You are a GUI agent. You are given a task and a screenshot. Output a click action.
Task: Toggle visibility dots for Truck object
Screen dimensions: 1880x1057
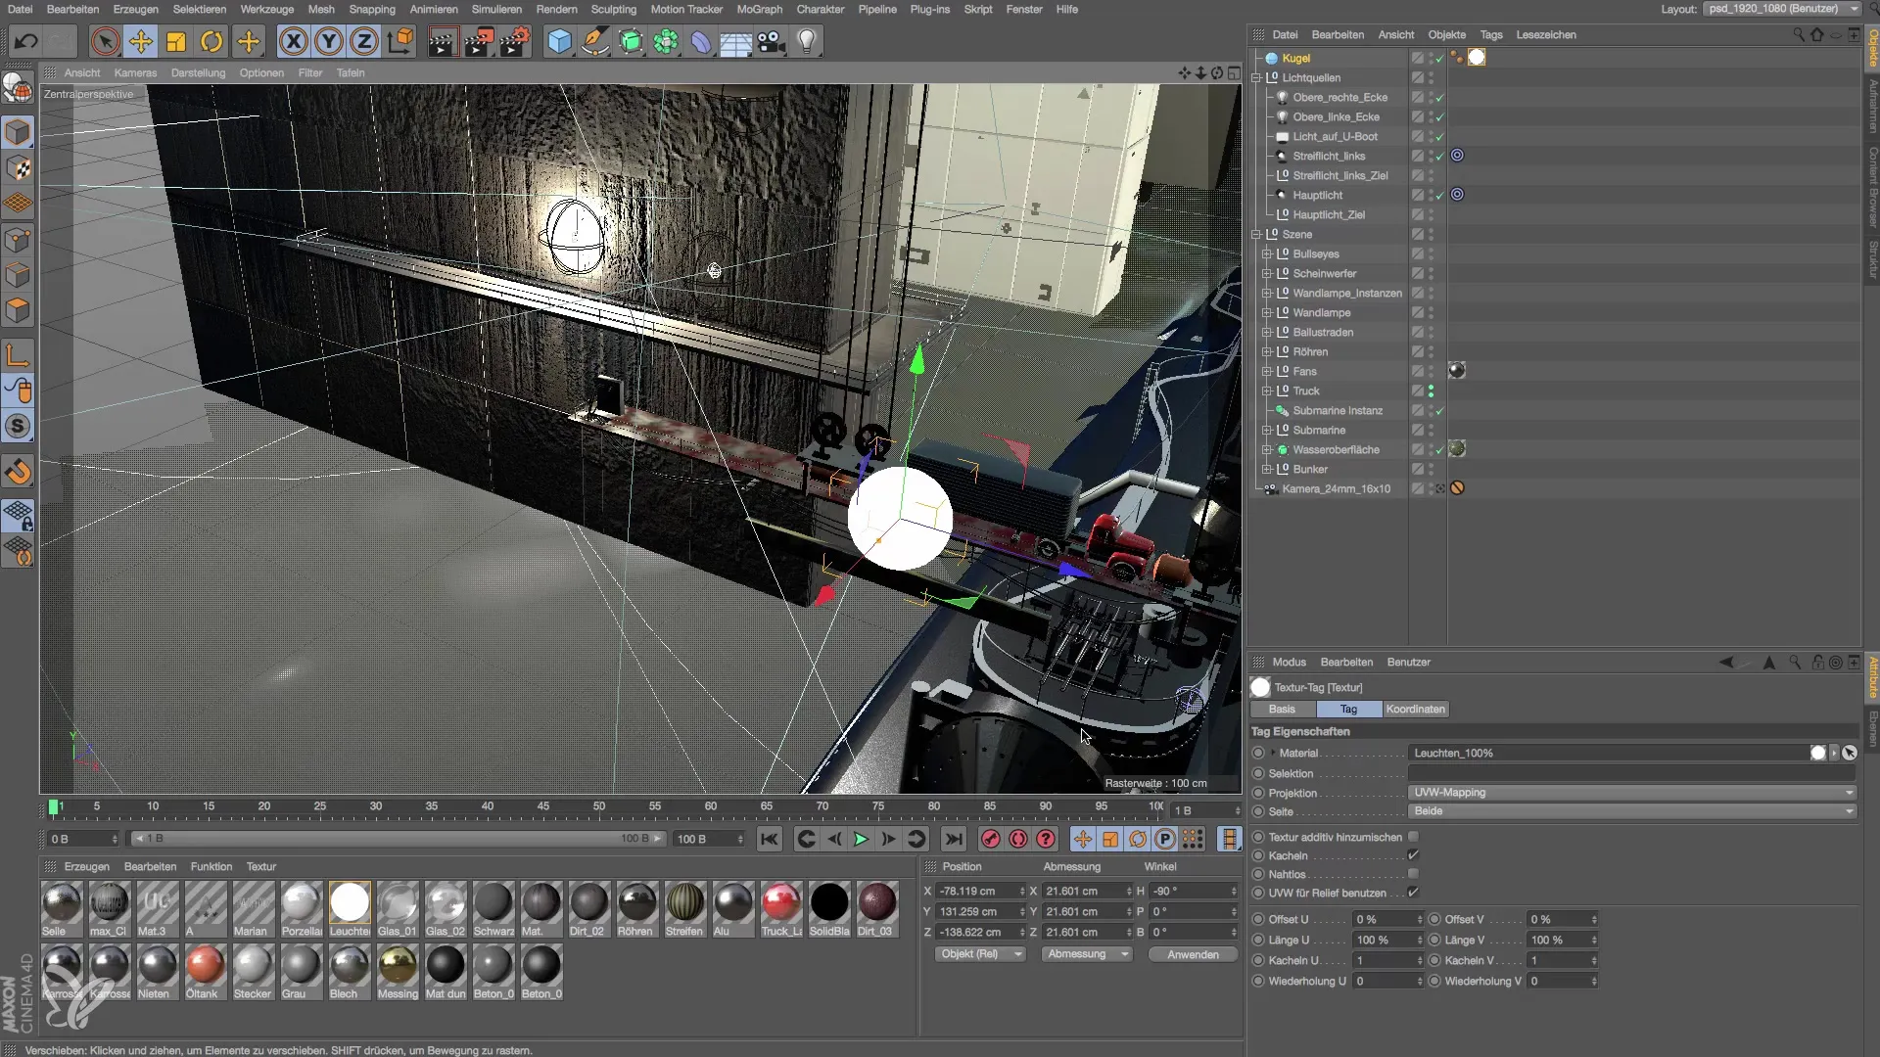(x=1431, y=391)
